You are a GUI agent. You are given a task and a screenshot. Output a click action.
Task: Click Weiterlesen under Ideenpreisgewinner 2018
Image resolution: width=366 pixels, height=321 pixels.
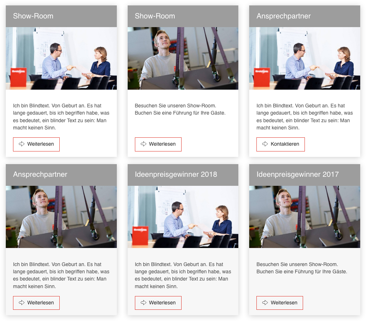coord(158,303)
